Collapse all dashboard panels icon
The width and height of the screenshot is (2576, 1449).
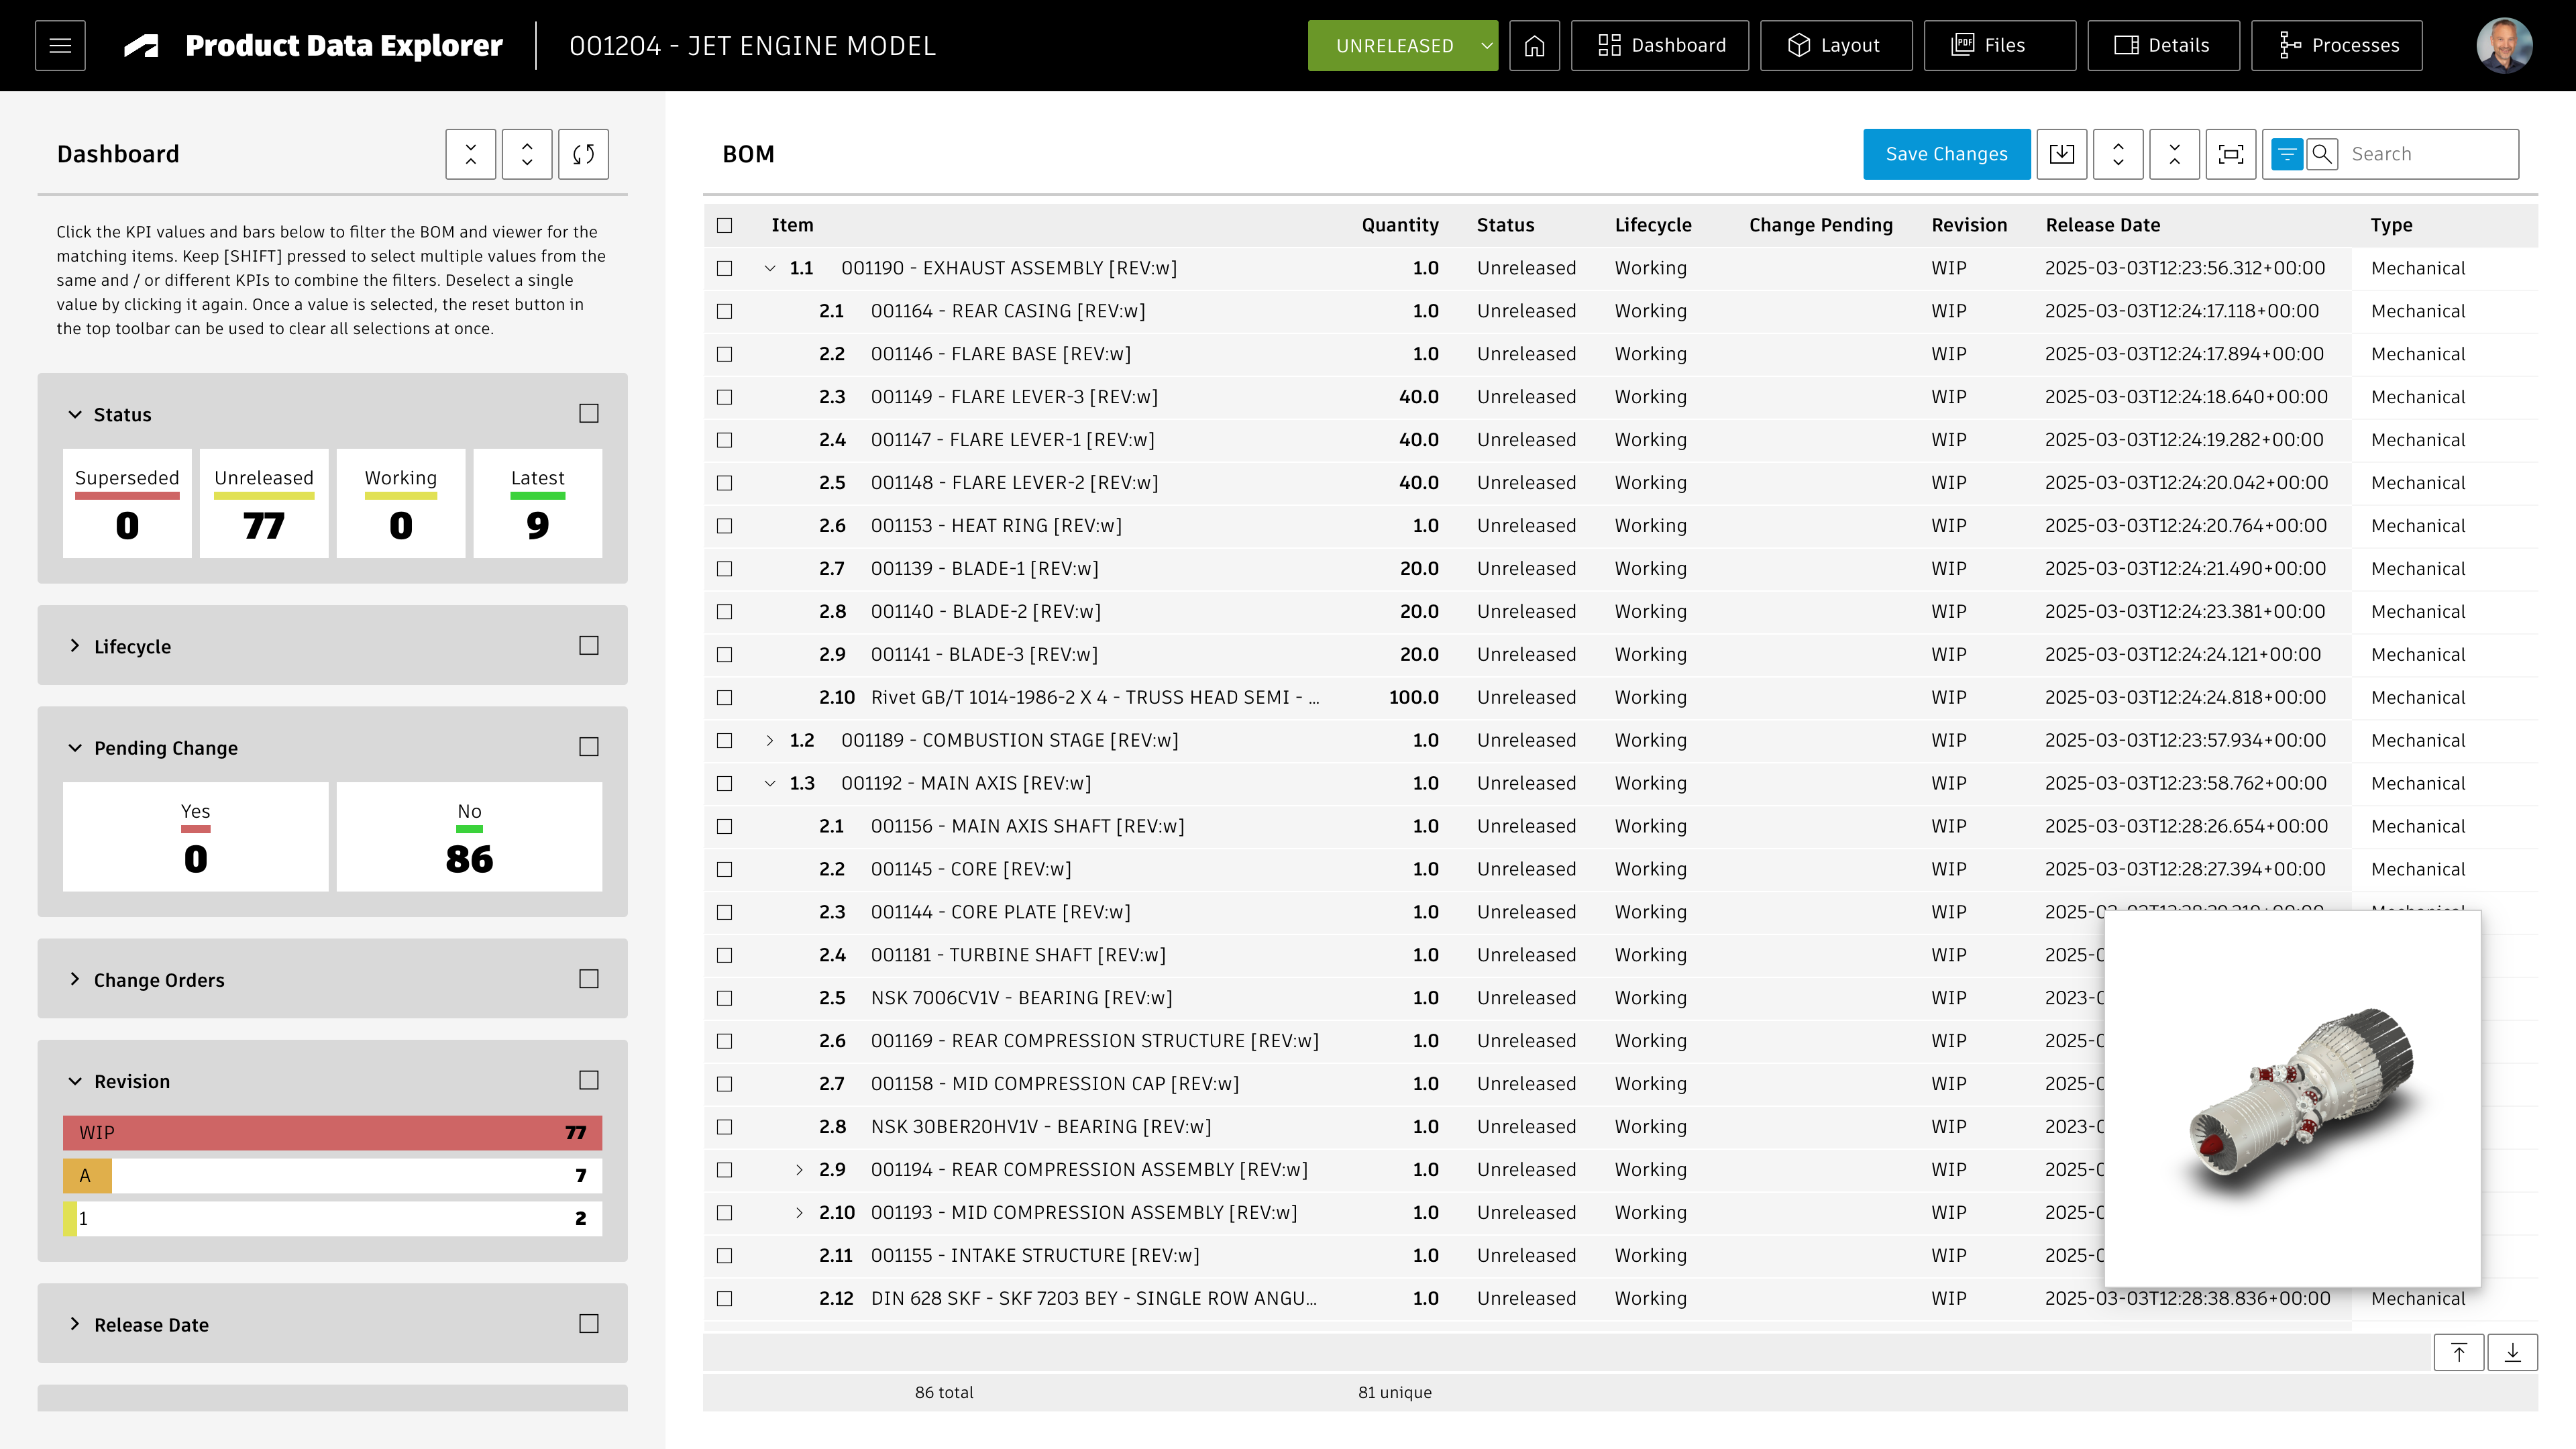pos(471,154)
